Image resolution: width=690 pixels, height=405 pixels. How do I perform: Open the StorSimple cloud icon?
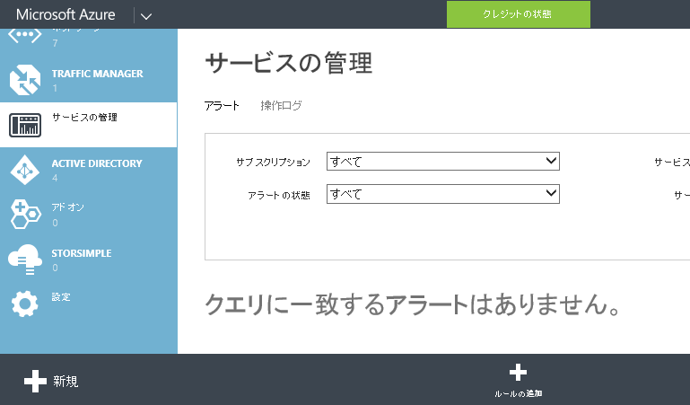point(25,260)
